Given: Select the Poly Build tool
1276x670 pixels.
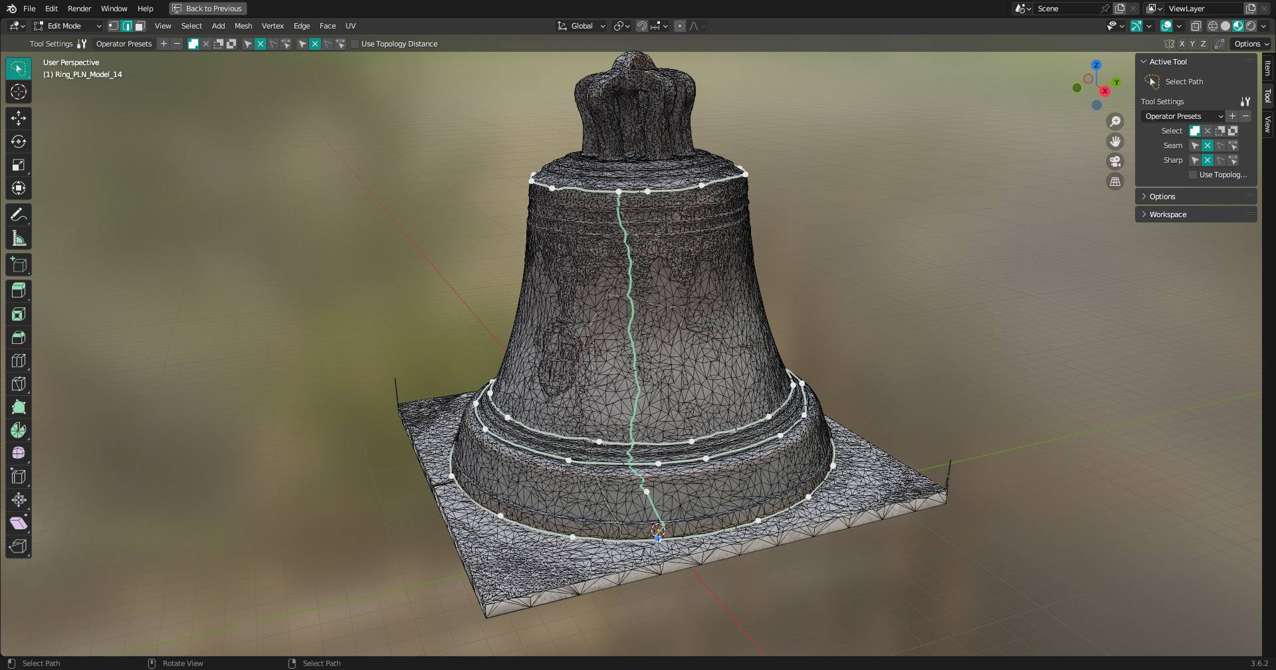Looking at the screenshot, I should pyautogui.click(x=19, y=407).
